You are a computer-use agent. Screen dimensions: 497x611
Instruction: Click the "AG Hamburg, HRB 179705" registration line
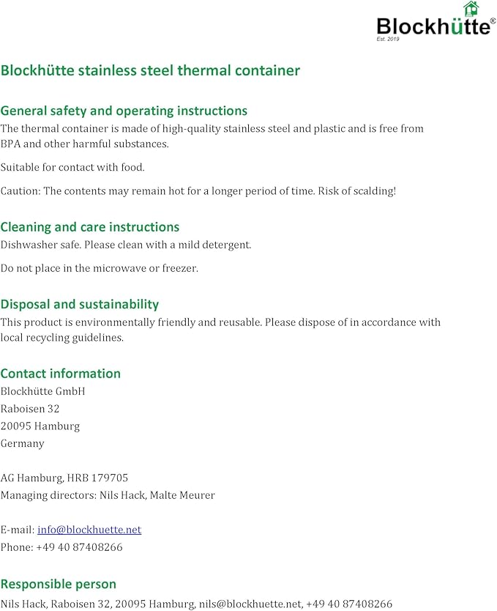(x=64, y=478)
